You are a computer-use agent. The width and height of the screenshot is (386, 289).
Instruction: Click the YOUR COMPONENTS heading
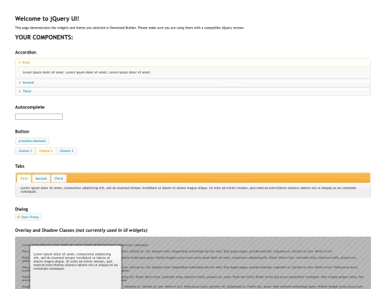(44, 37)
